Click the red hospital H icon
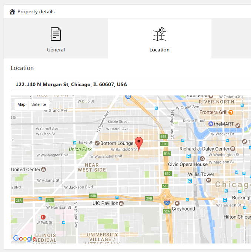Image resolution: width=251 pixels, height=252 pixels. [x=43, y=217]
